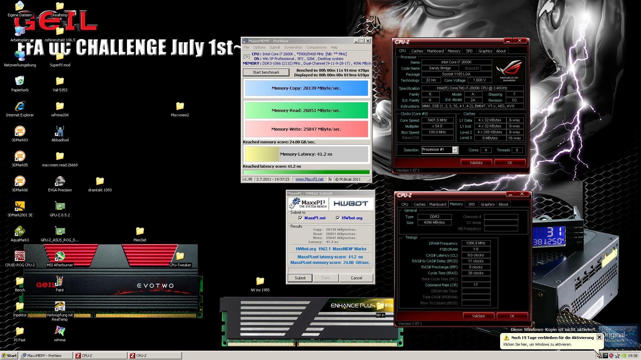Click the DRAM Frequency value field

476,243
